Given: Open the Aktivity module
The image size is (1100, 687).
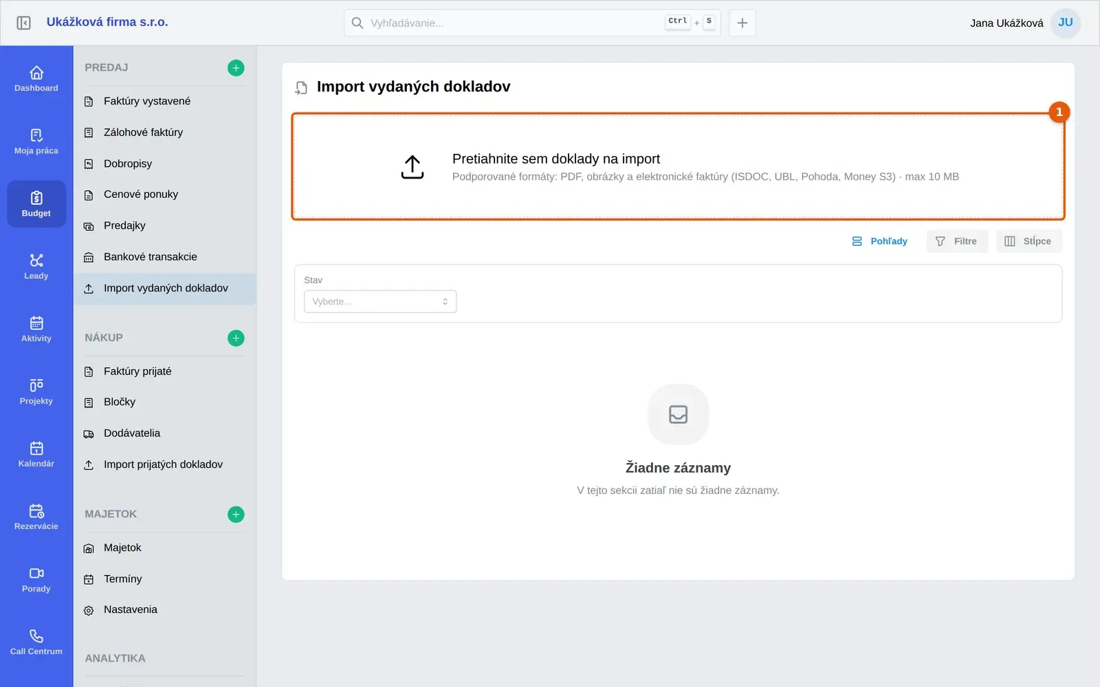Looking at the screenshot, I should [36, 329].
